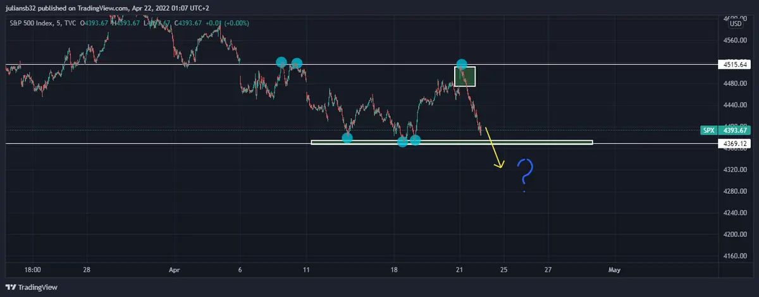Screen dimensions: 759x297
Task: Click the 4393.67 current price label
Action: 735,130
